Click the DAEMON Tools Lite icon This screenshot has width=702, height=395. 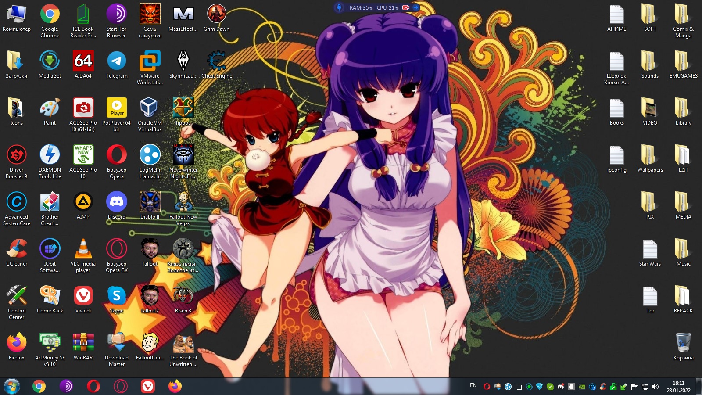(x=50, y=162)
